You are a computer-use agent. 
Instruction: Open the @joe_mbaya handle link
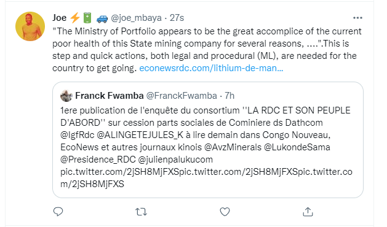pos(136,18)
